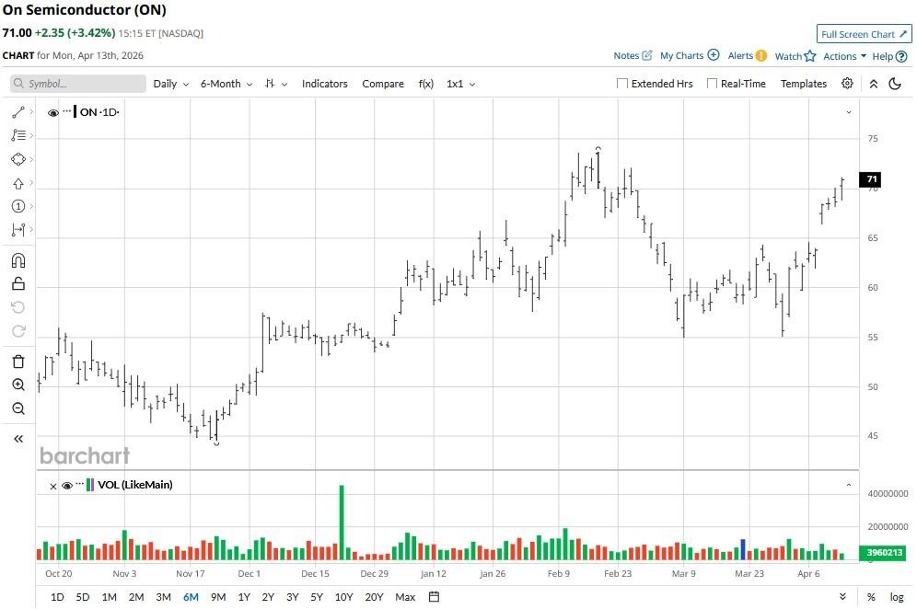The width and height of the screenshot is (917, 609).
Task: Hide the VOL indicator with eye icon
Action: (x=66, y=486)
